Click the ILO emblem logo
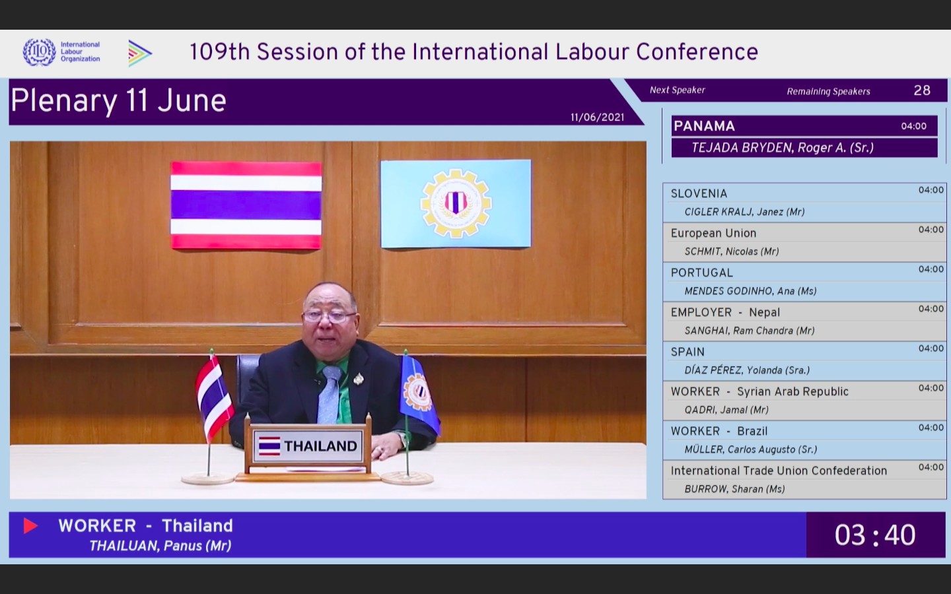Image resolution: width=951 pixels, height=594 pixels. 39,52
